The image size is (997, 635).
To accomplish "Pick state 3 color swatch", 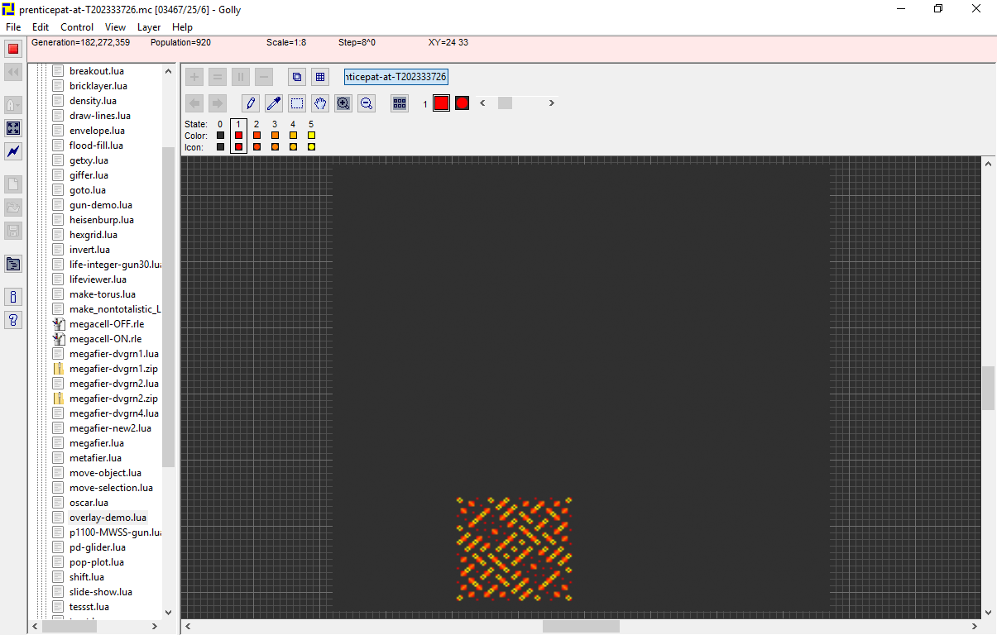I will pyautogui.click(x=275, y=136).
